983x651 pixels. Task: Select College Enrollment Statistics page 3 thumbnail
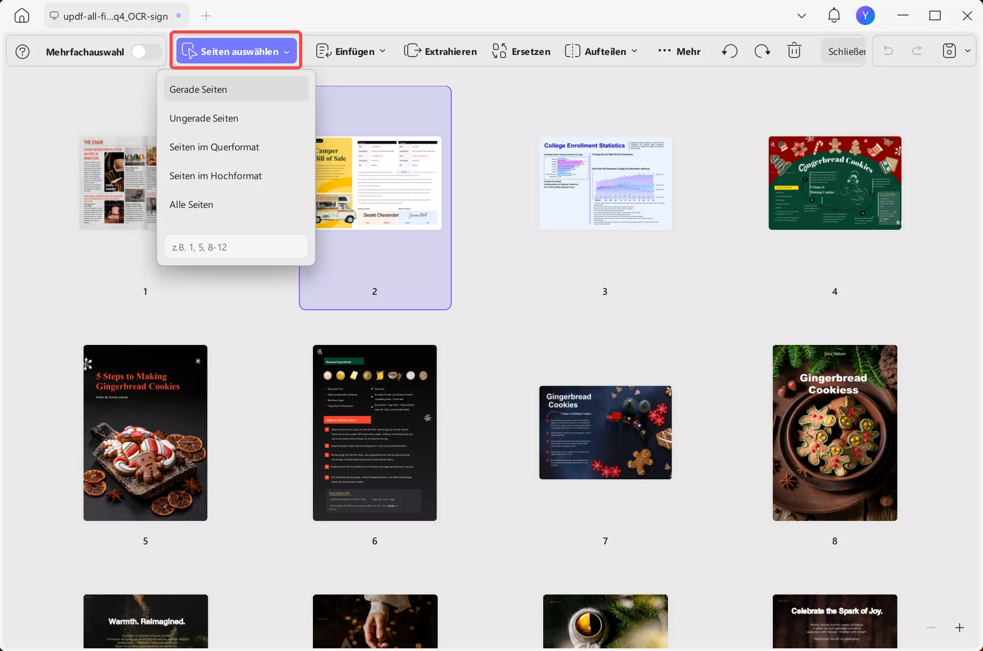pos(605,183)
